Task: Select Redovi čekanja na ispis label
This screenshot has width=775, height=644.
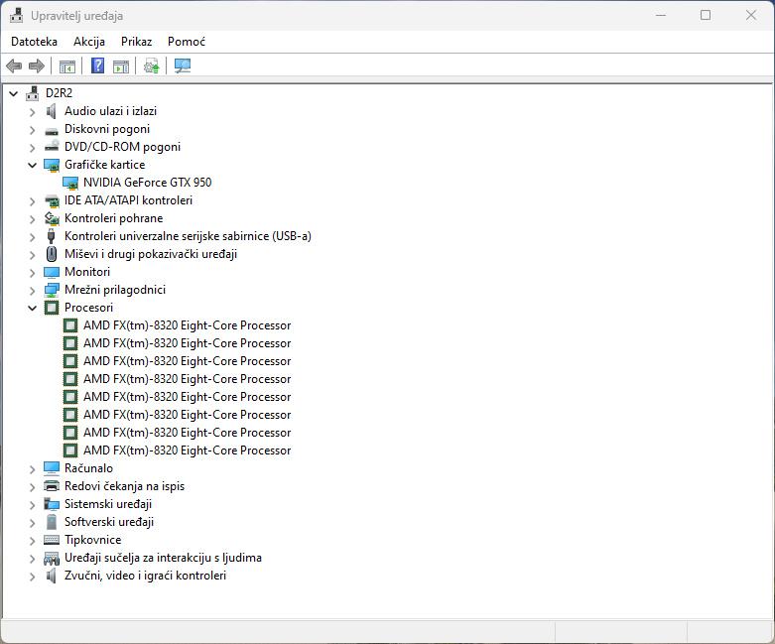Action: (x=125, y=486)
